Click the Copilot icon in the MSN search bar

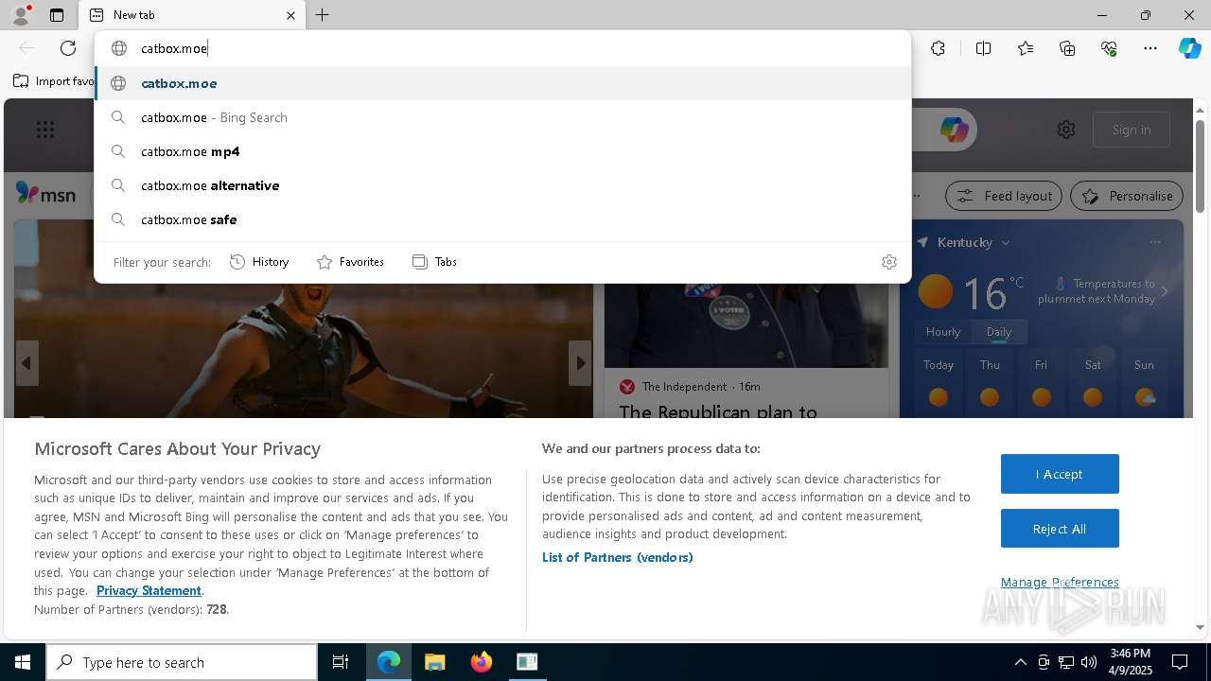coord(954,130)
